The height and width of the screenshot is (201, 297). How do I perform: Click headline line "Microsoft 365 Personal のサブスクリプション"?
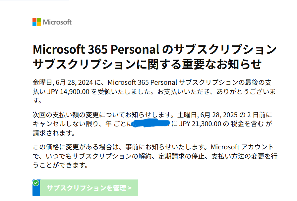(x=155, y=49)
